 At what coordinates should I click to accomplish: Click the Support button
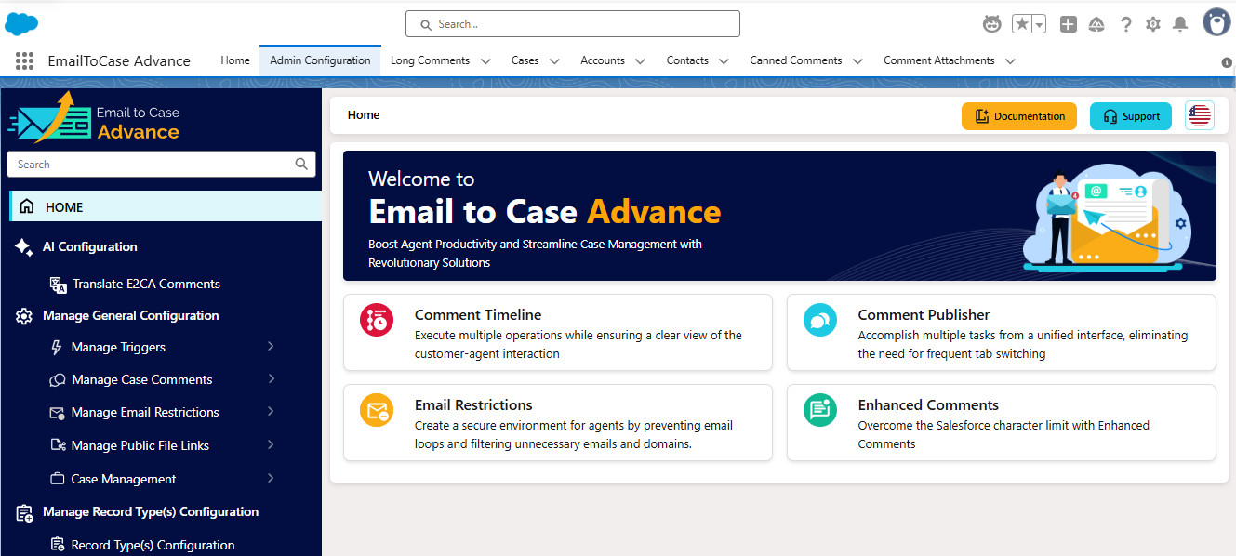1130,116
